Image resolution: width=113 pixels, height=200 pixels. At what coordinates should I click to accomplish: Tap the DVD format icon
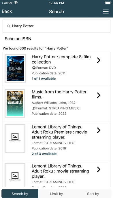(x=34, y=68)
